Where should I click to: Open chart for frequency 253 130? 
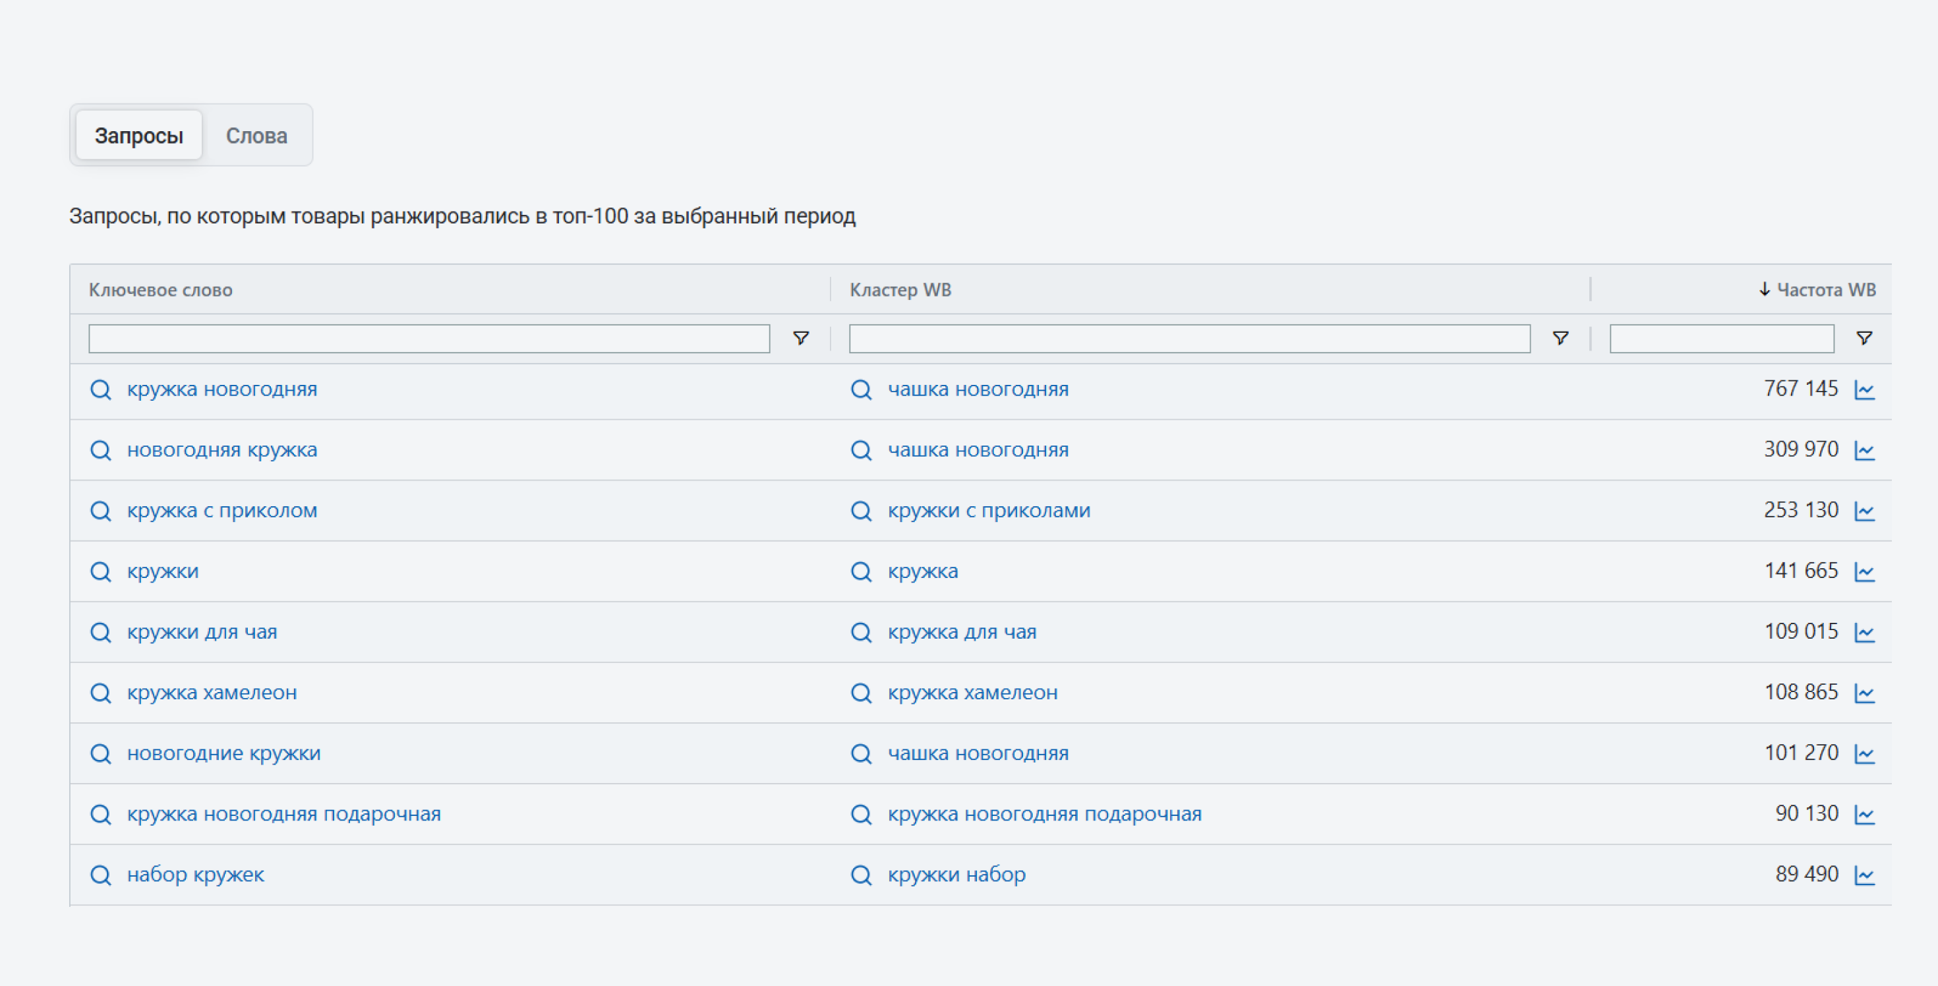tap(1864, 511)
